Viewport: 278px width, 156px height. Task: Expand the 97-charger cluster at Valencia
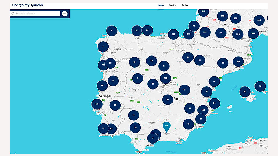tap(207, 92)
